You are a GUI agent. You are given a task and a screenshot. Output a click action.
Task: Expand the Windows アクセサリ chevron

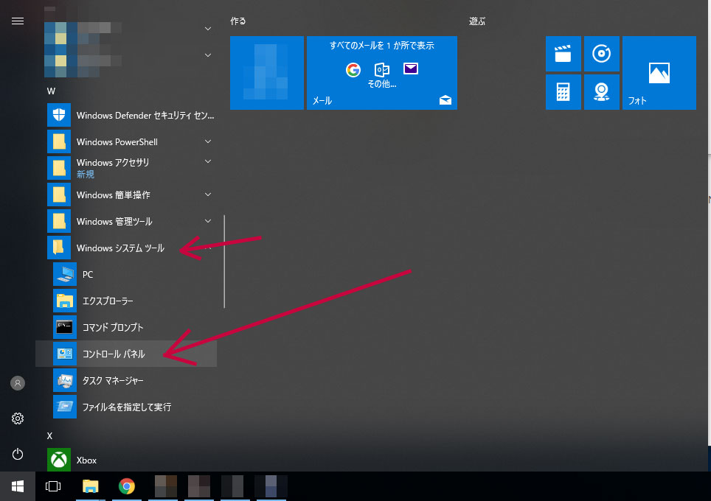pyautogui.click(x=208, y=161)
